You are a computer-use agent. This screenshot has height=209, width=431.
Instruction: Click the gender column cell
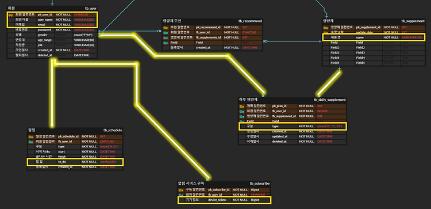(45, 35)
